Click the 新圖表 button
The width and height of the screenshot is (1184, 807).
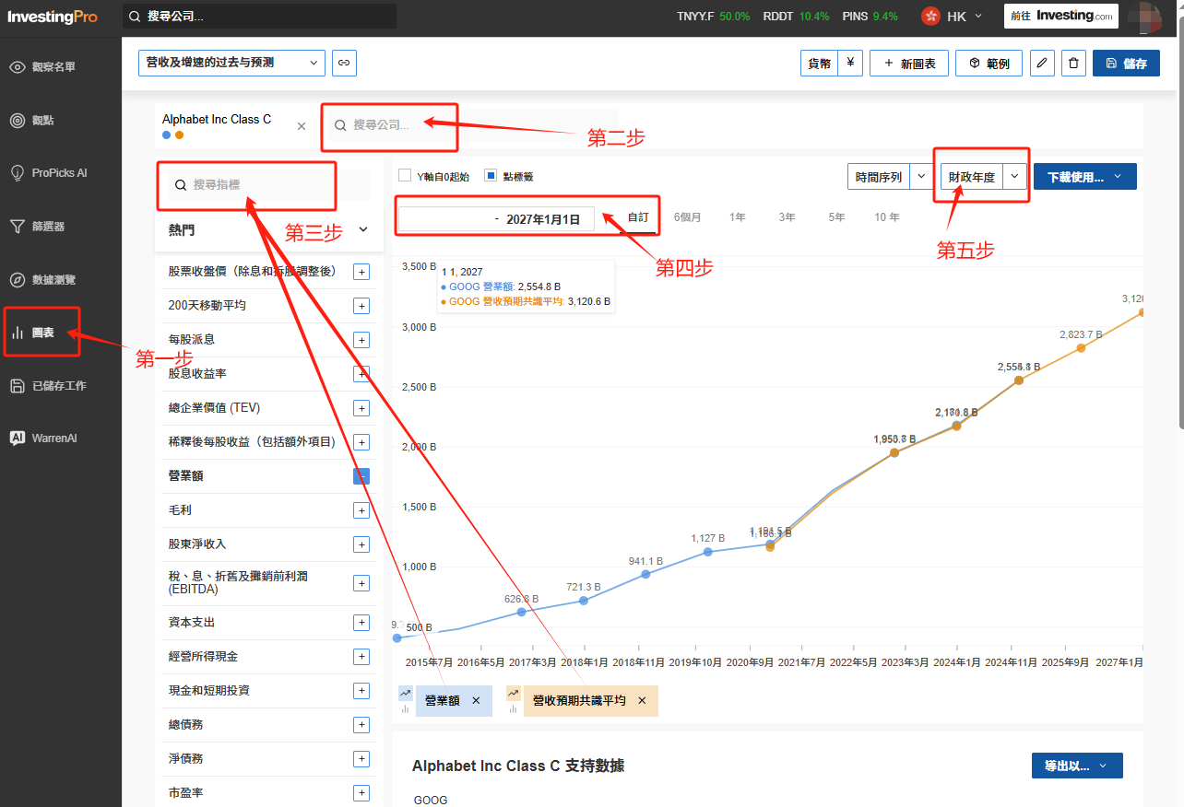coord(909,64)
